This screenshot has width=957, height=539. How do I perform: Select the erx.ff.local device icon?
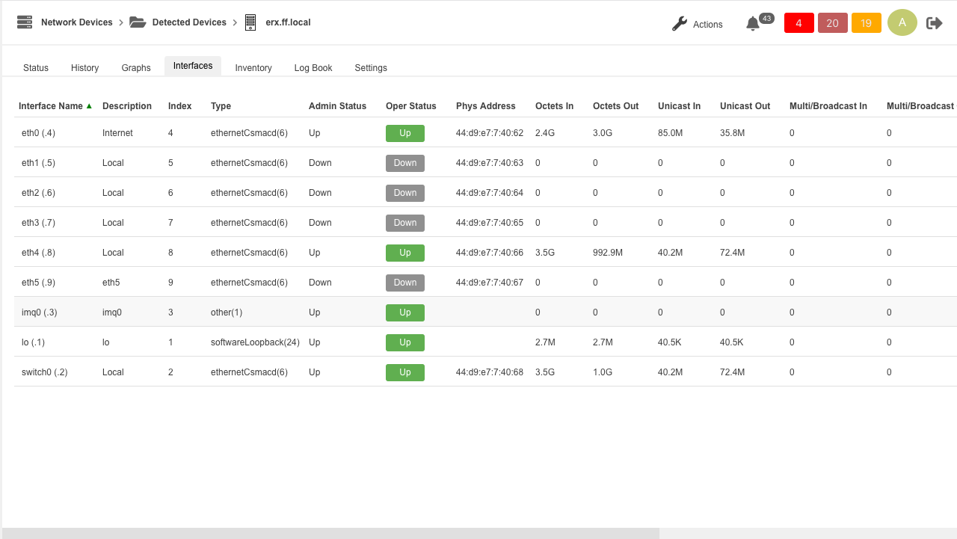click(x=250, y=22)
